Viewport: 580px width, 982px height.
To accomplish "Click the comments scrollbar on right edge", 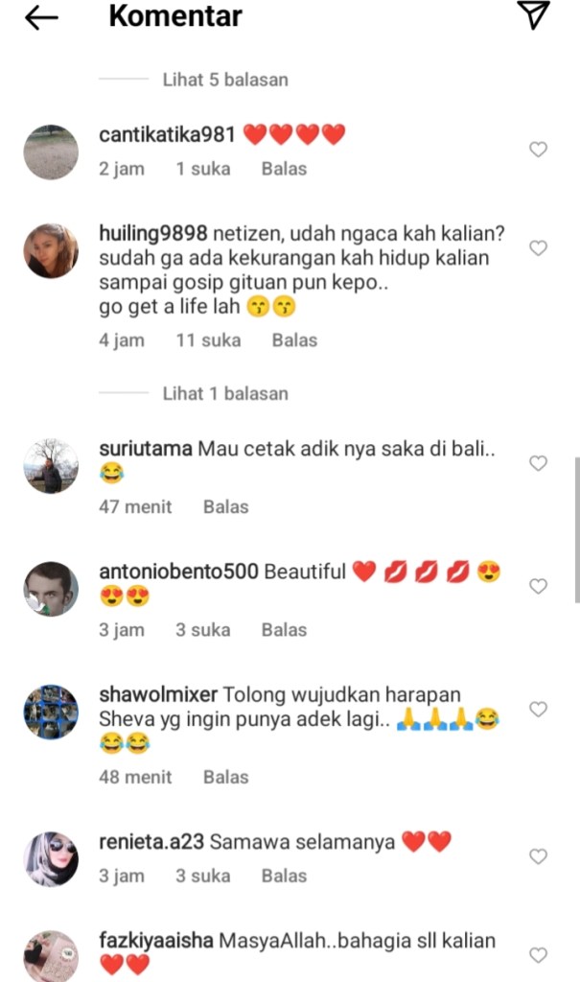I will [x=577, y=529].
